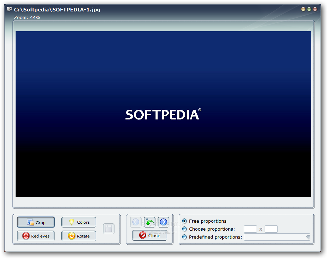This screenshot has height=259, width=328.
Task: Click the green undo arrow icon
Action: (150, 222)
